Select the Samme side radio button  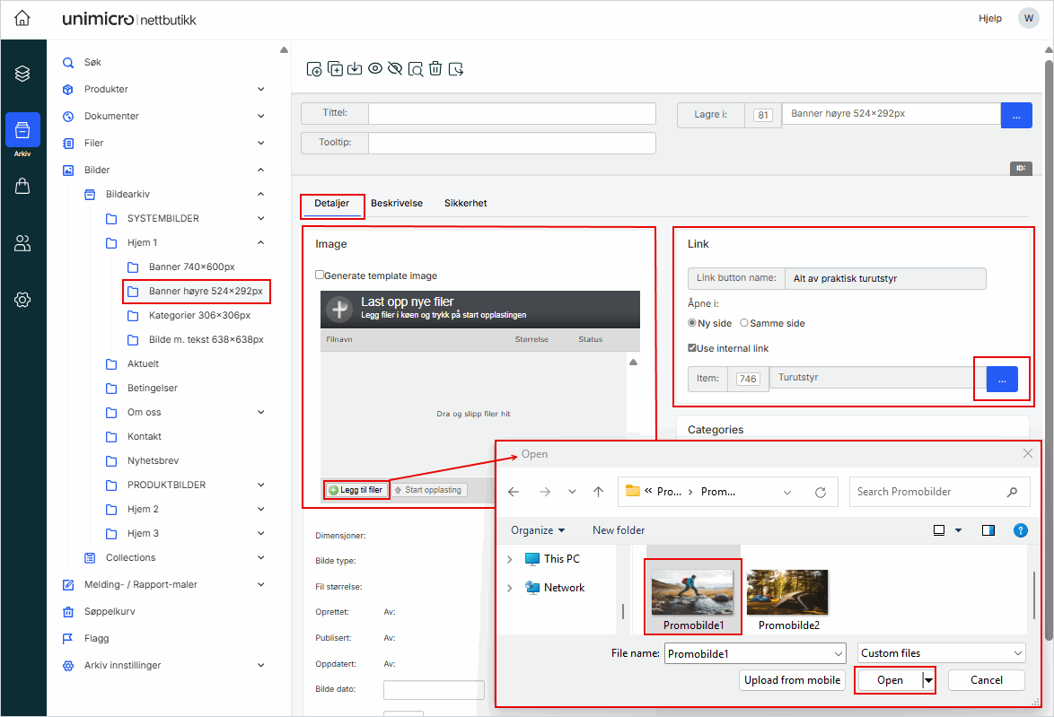(x=744, y=323)
